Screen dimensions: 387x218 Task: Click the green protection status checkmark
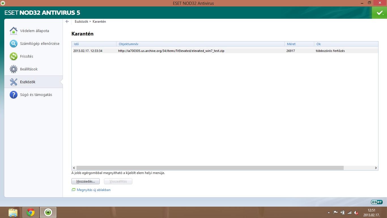point(379,13)
